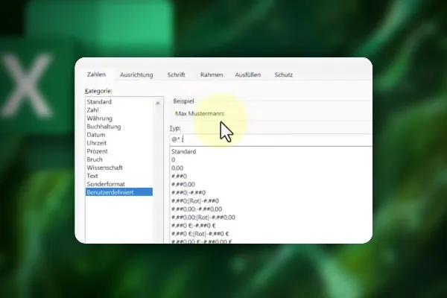Pick the Wissenschaft category
This screenshot has height=298, width=447.
[119, 168]
